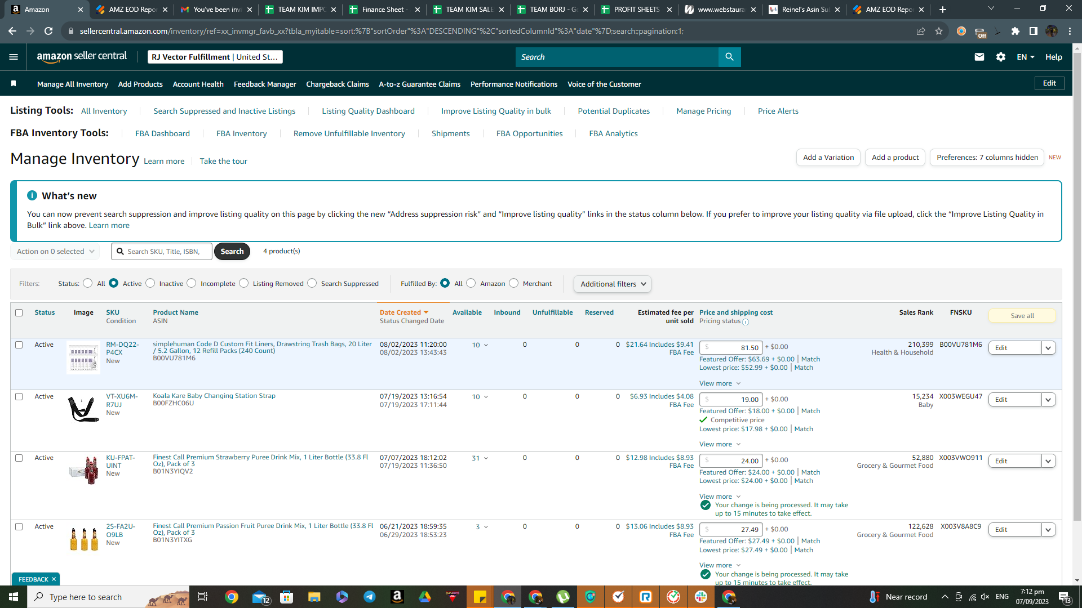Open Seller Central settings gear
The image size is (1082, 608).
click(1001, 57)
